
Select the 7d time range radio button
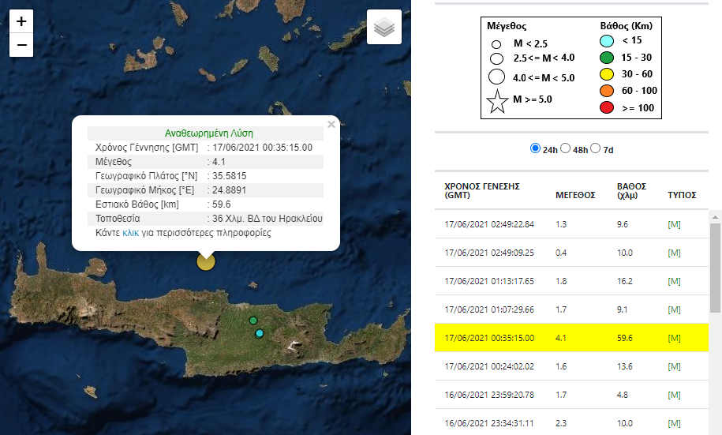[x=596, y=148]
